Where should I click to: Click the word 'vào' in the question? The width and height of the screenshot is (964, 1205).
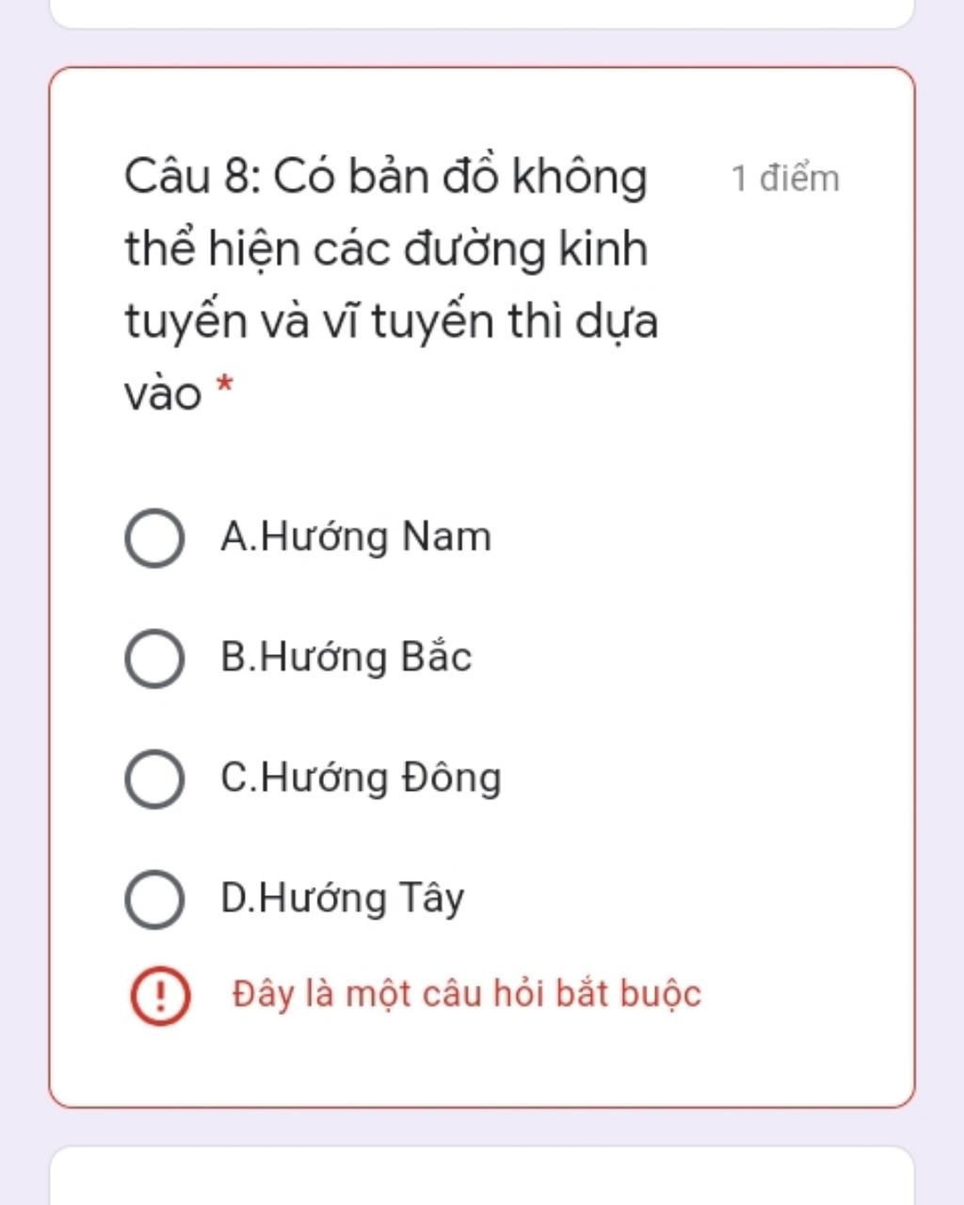163,394
